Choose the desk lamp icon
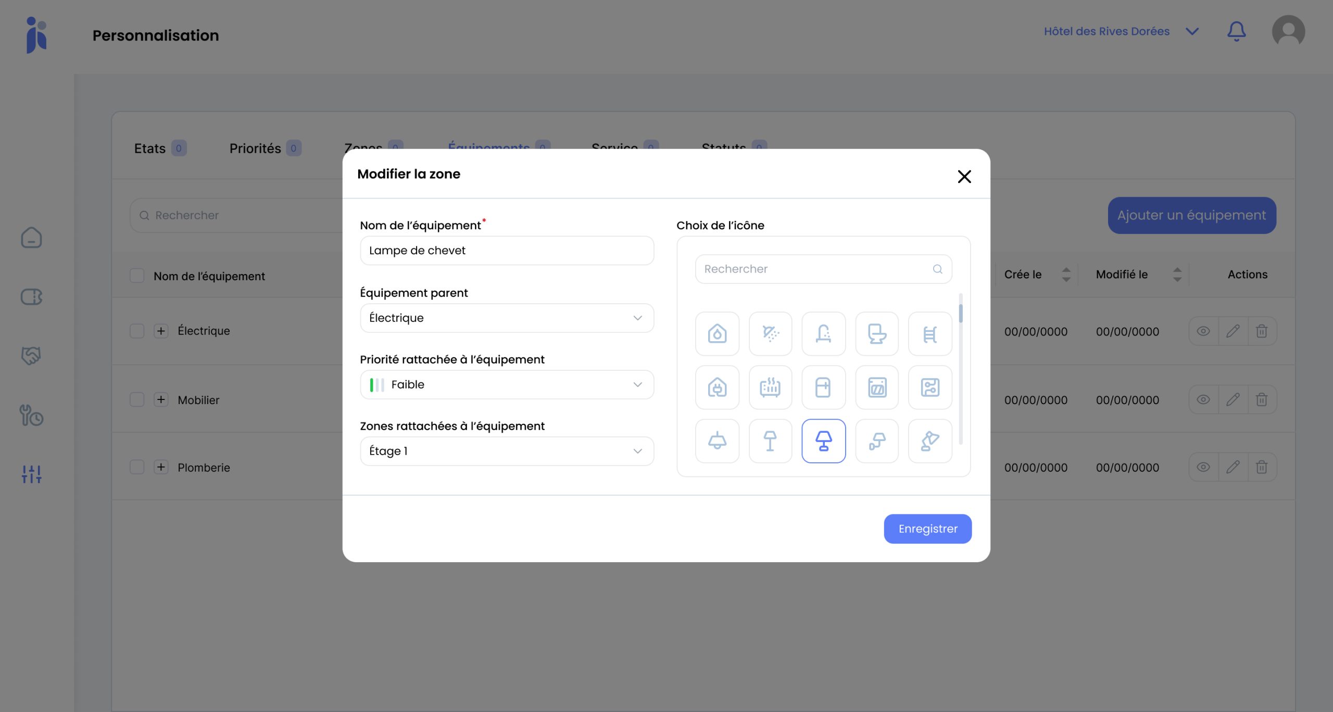The width and height of the screenshot is (1333, 712). [930, 441]
